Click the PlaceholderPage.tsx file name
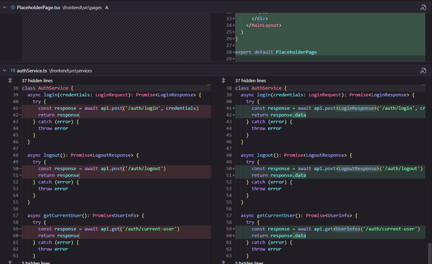The image size is (432, 264). click(38, 8)
